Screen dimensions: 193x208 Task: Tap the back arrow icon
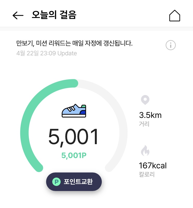pyautogui.click(x=18, y=15)
